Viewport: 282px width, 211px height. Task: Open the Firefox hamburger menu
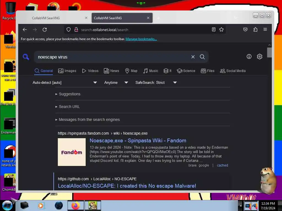pyautogui.click(x=265, y=29)
